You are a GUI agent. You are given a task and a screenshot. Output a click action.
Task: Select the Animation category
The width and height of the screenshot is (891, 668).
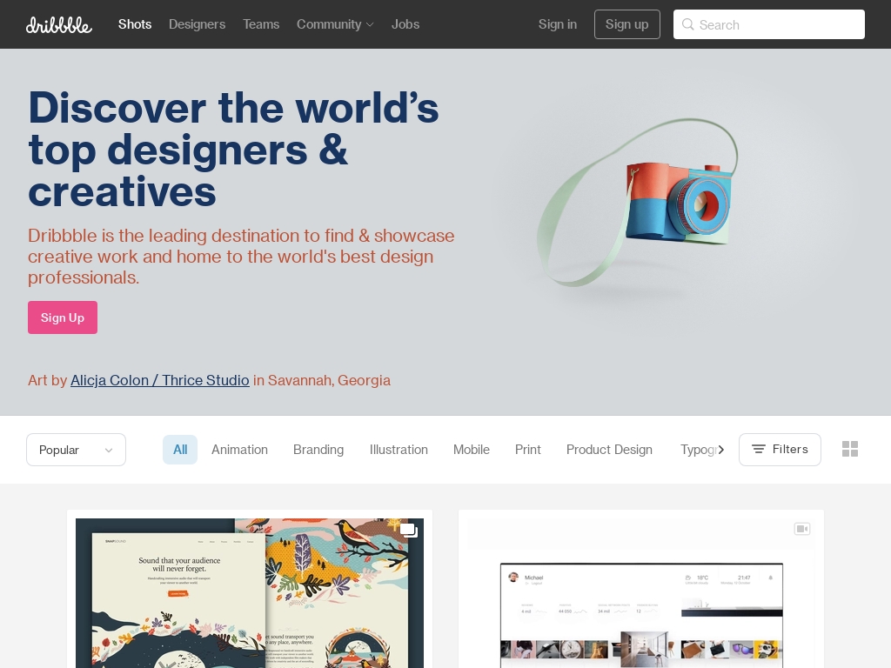[239, 450]
